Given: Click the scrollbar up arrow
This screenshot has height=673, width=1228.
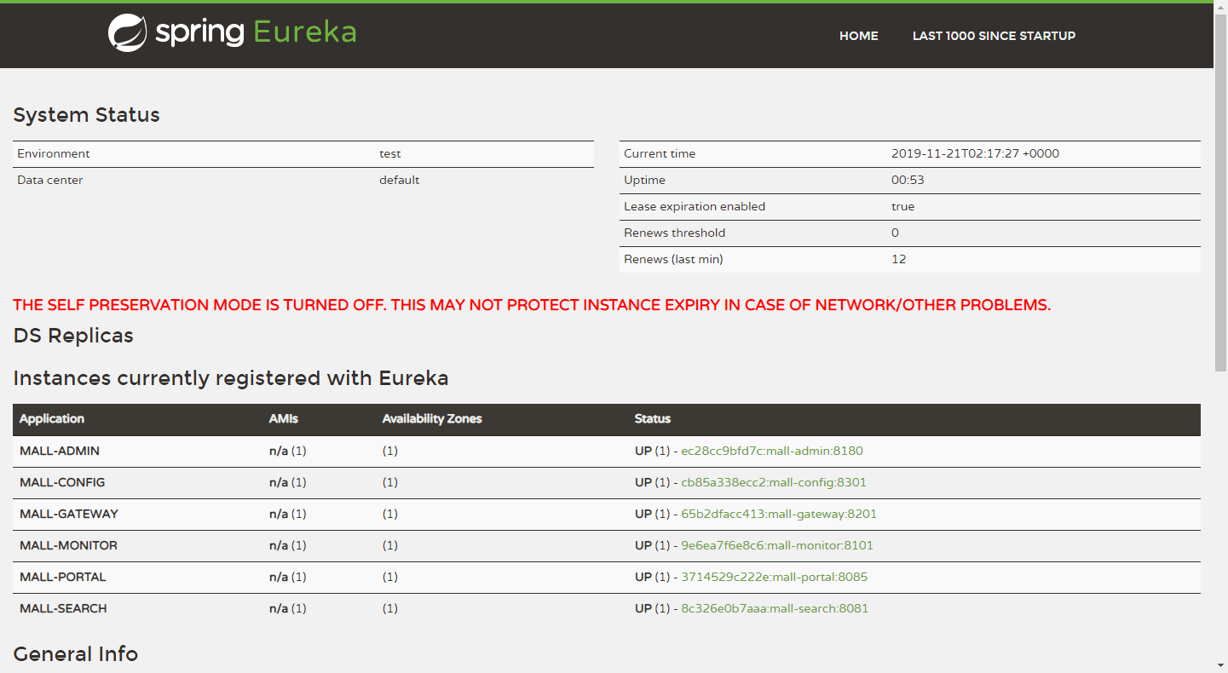Looking at the screenshot, I should pos(1220,9).
